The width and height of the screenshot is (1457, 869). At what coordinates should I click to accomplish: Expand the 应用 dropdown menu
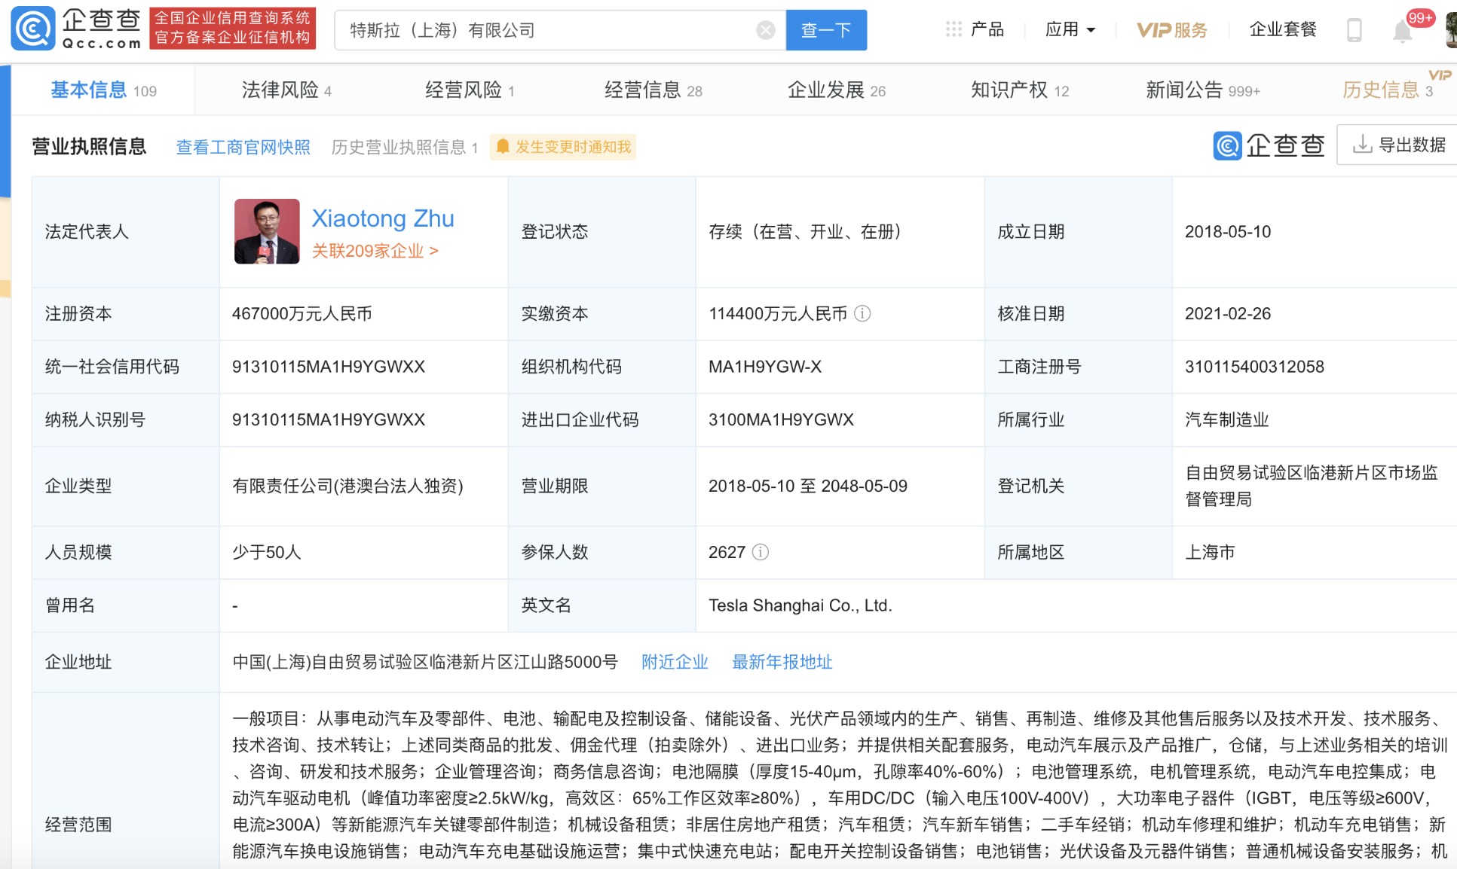coord(1070,29)
